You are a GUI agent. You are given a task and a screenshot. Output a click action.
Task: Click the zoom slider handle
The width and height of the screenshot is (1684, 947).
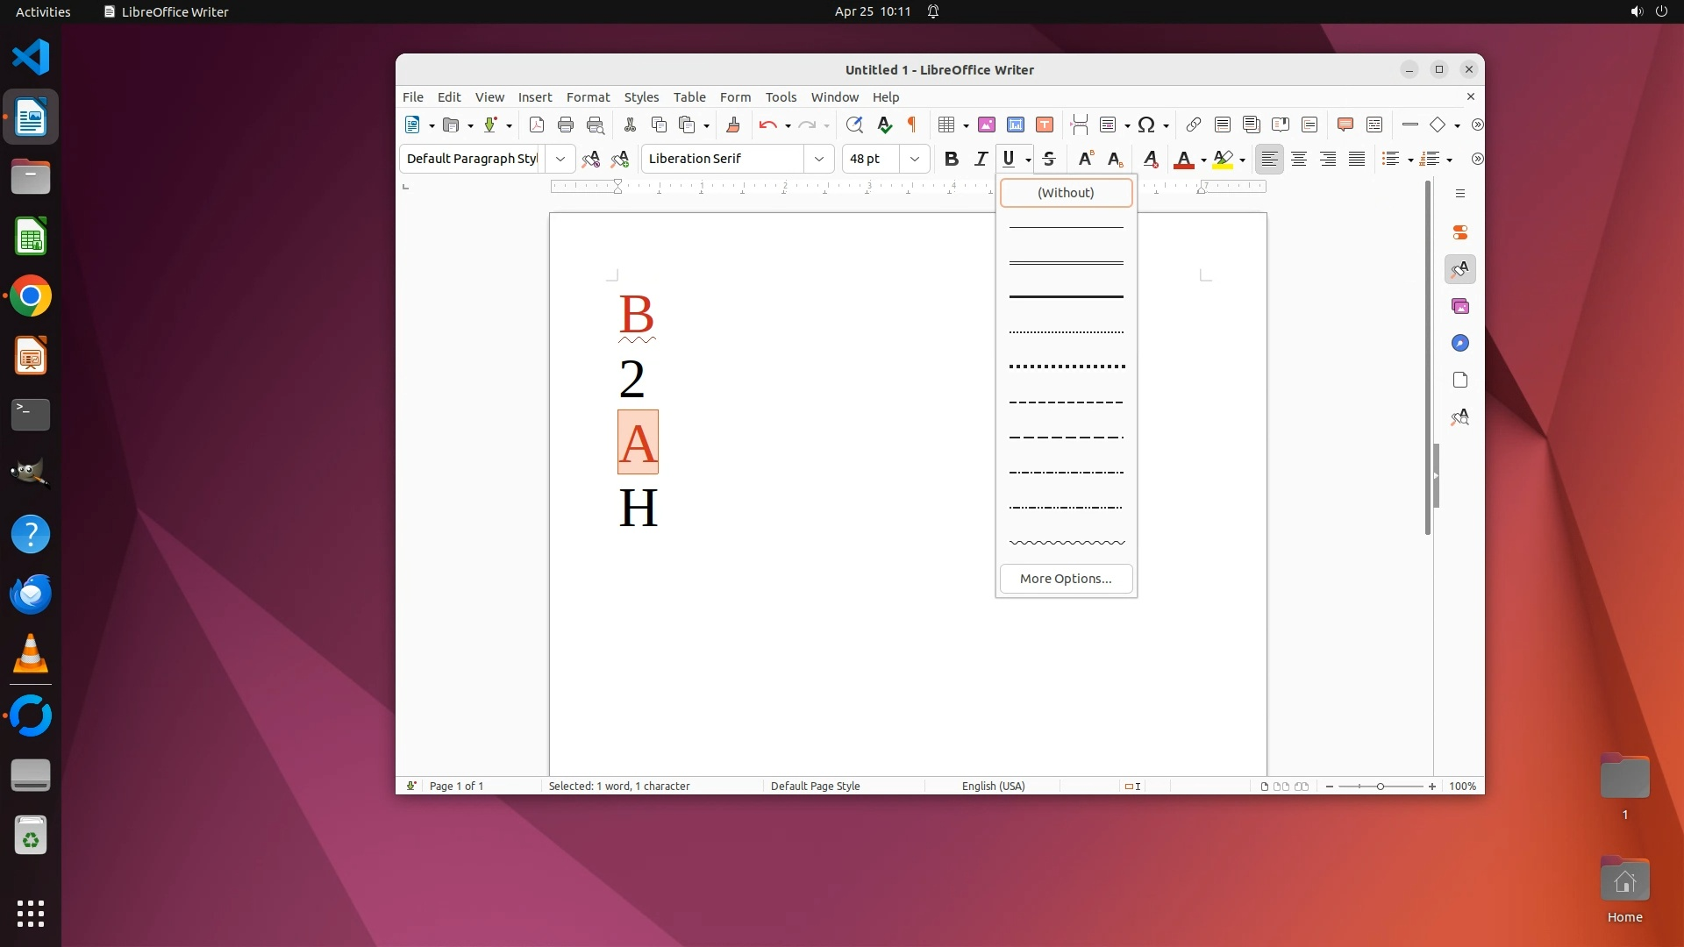(1381, 787)
